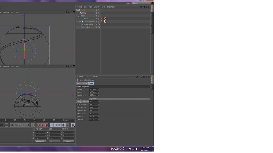273x153 pixels.
Task: Open Attribute Manager Mode menu
Action: 82,77
